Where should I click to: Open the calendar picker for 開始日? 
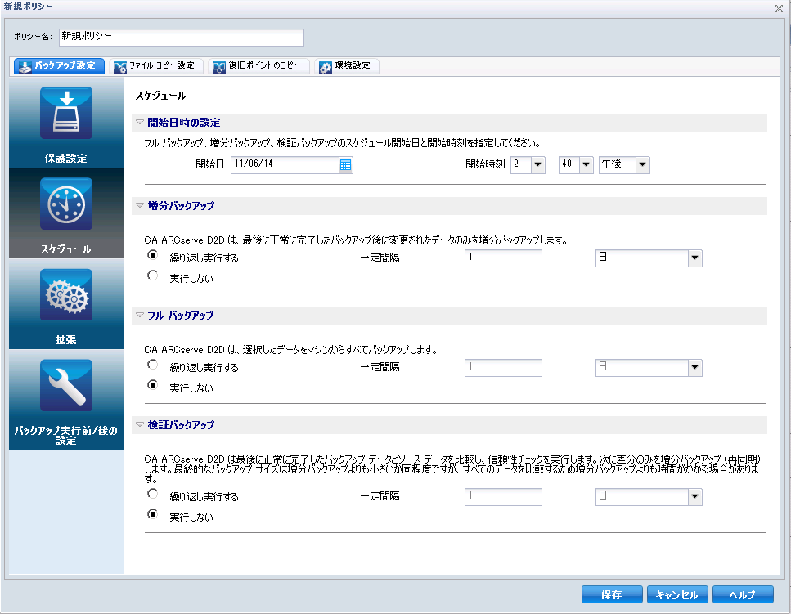[345, 165]
